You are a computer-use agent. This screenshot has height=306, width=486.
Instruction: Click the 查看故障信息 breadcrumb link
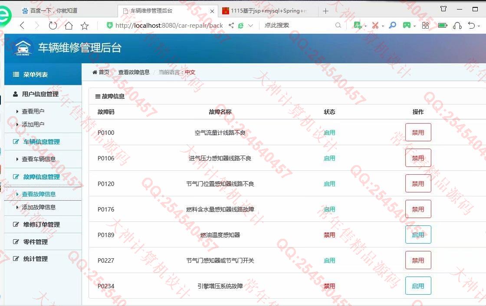tap(134, 72)
